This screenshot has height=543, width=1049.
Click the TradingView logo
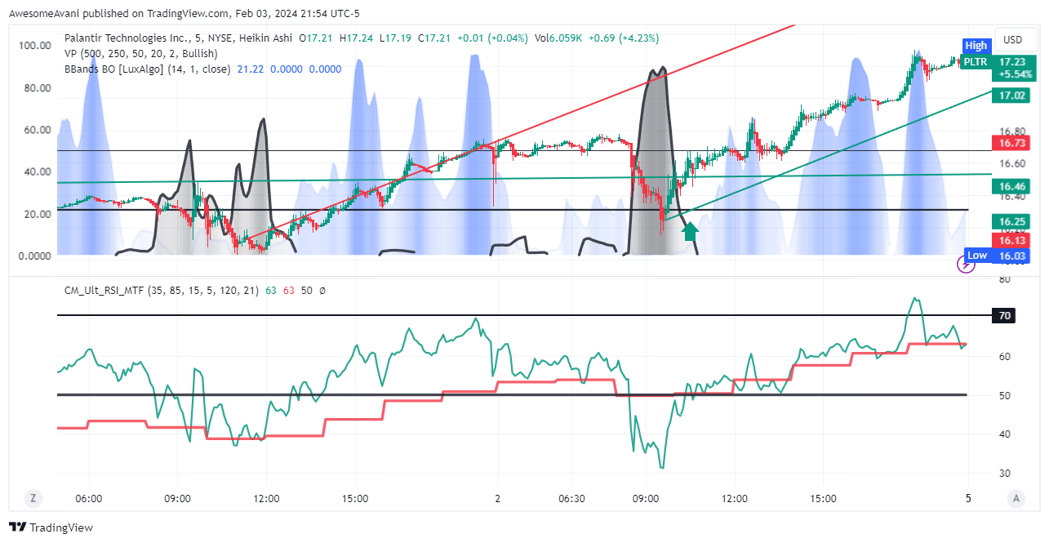[x=51, y=527]
